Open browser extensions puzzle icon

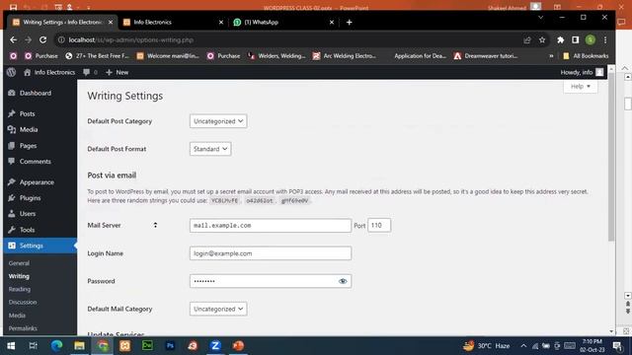tap(560, 39)
